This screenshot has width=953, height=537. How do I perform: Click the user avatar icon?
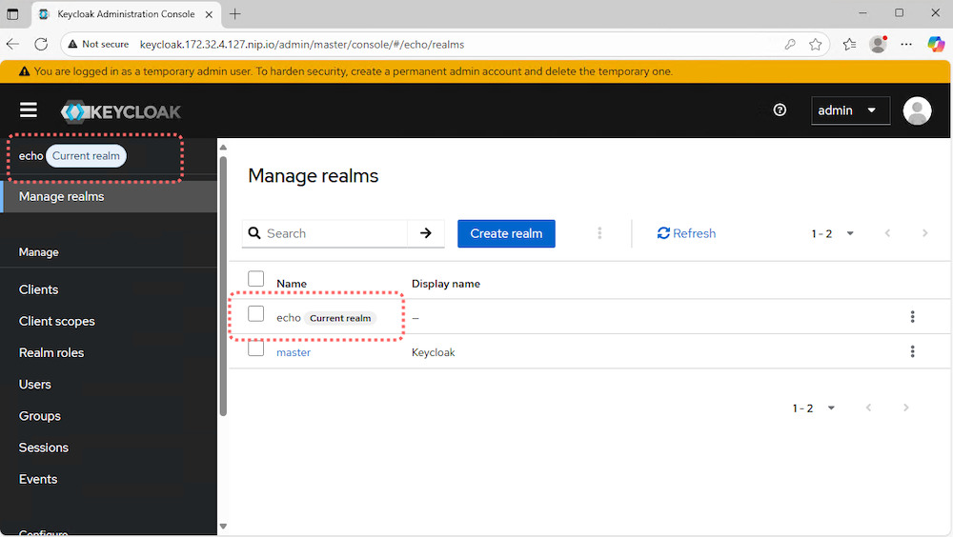tap(917, 110)
